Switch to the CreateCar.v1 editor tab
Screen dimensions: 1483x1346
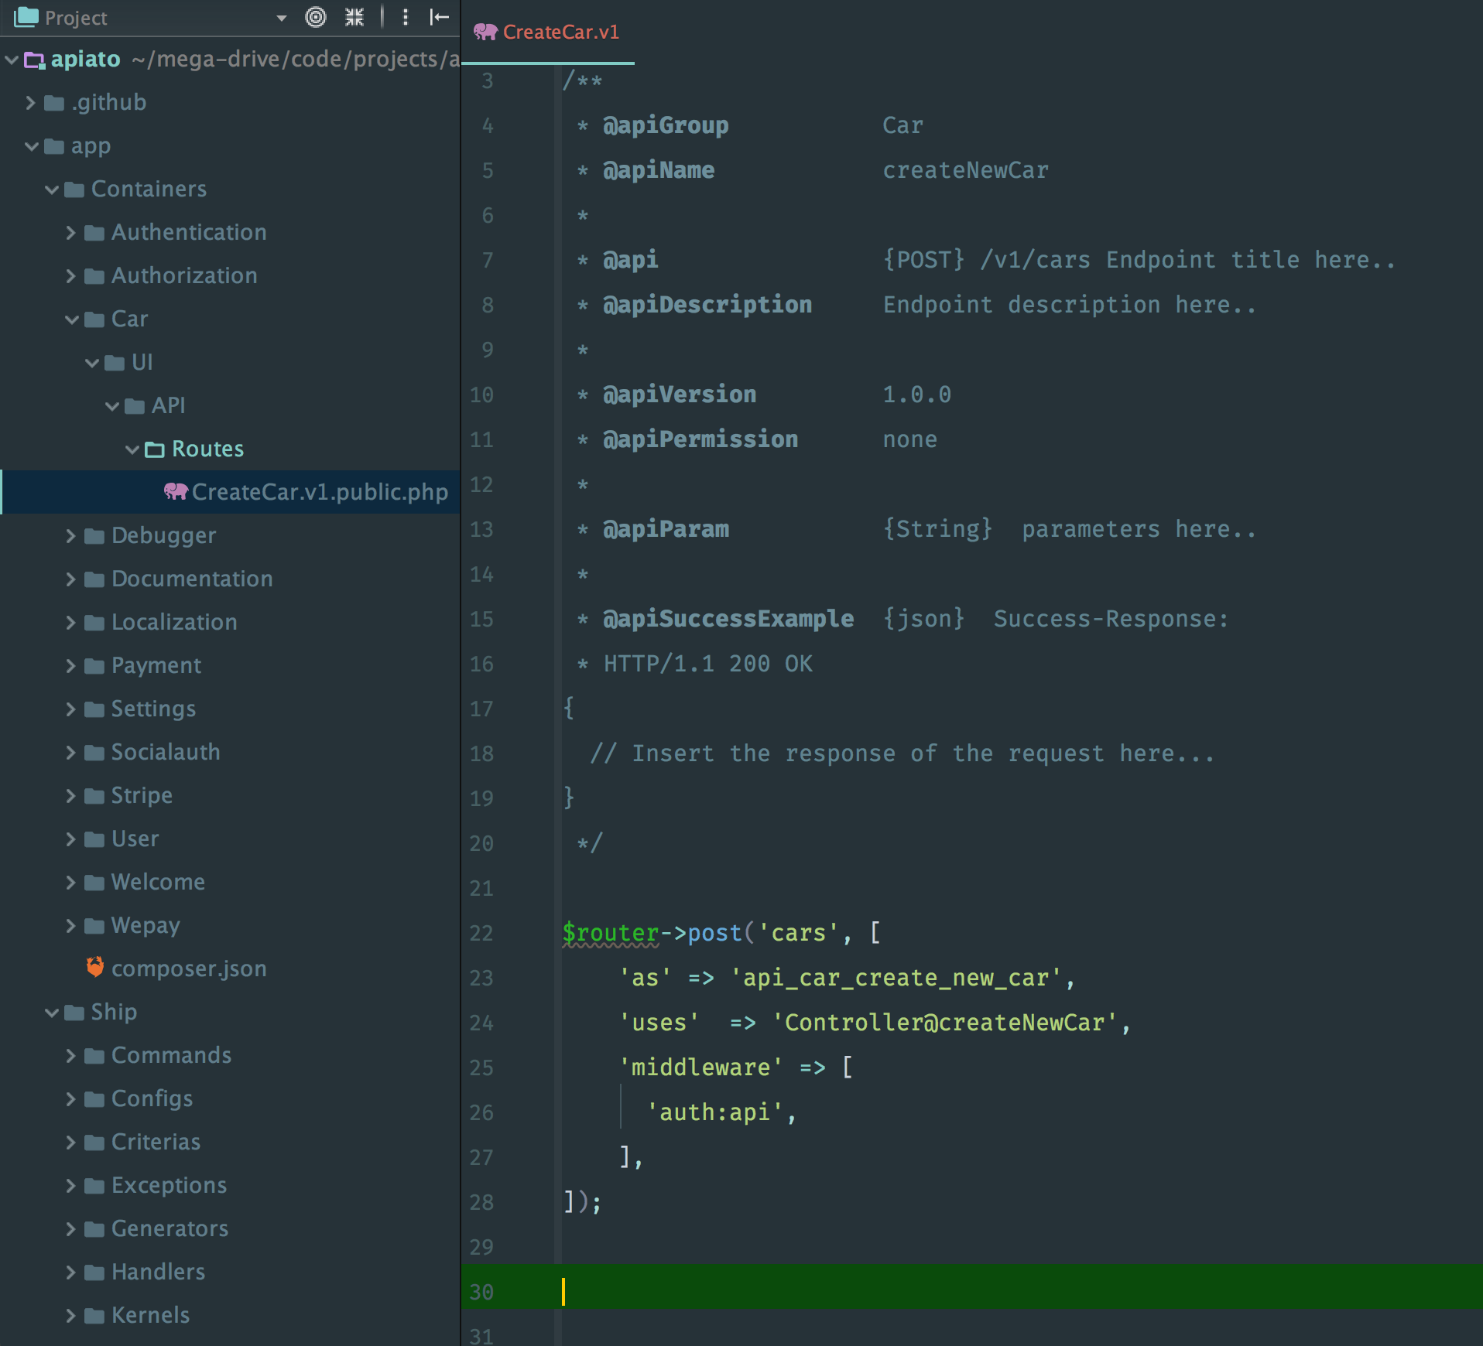point(560,32)
